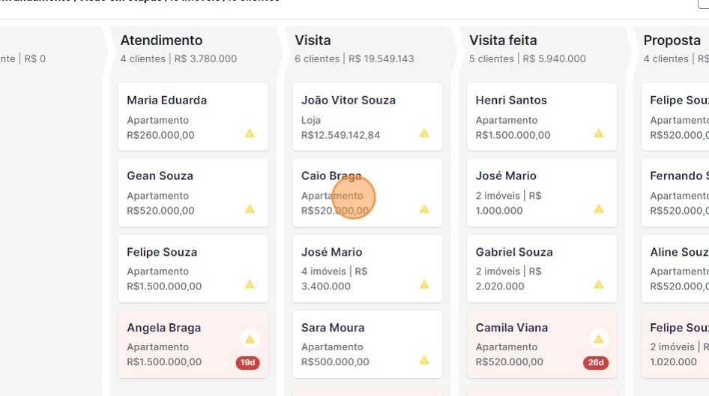Click warning icon on Henri Santos card
This screenshot has height=396, width=709.
599,133
